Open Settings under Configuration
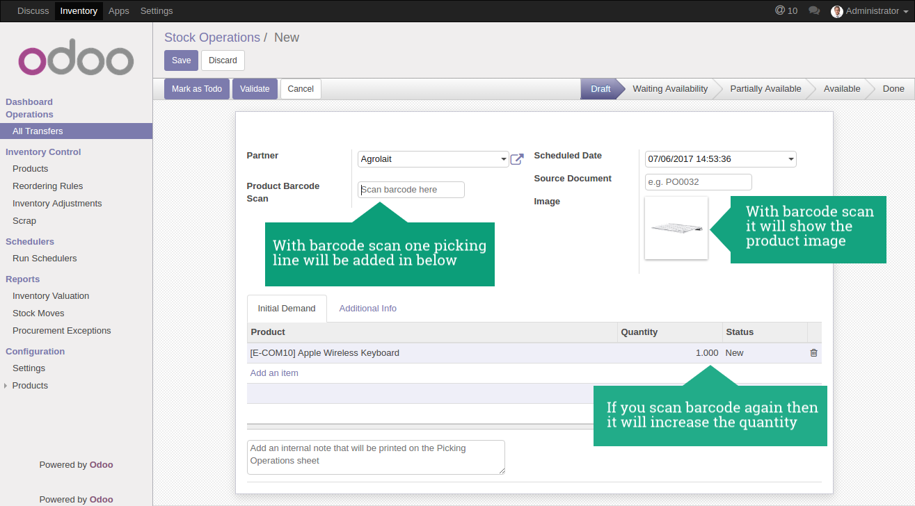 coord(29,368)
